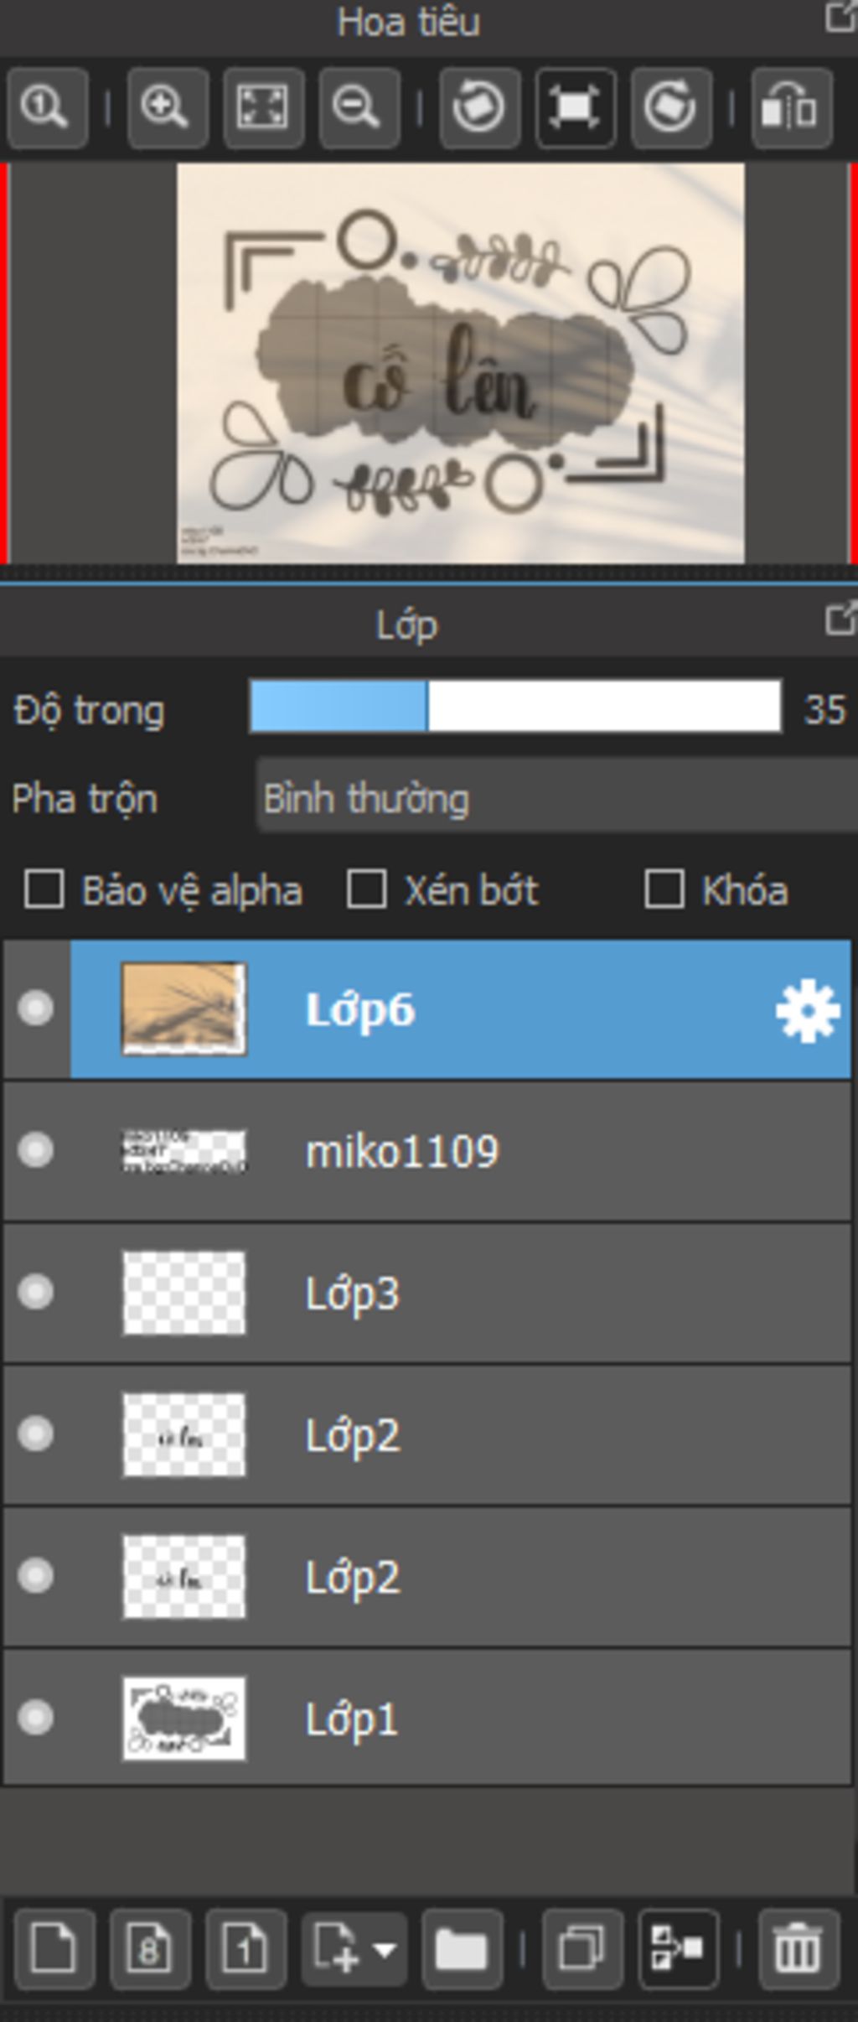Image resolution: width=858 pixels, height=2022 pixels.
Task: Duplicate the selected layer
Action: [x=582, y=1948]
